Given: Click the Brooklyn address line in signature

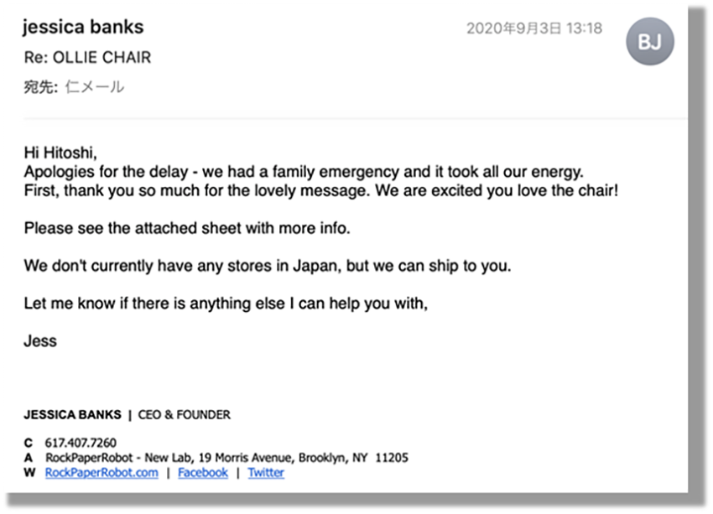Looking at the screenshot, I should tap(226, 458).
